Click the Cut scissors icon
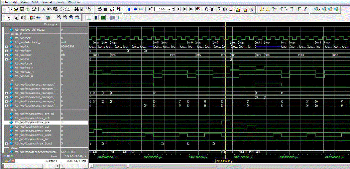The height and width of the screenshot is (169, 350). pyautogui.click(x=43, y=9)
